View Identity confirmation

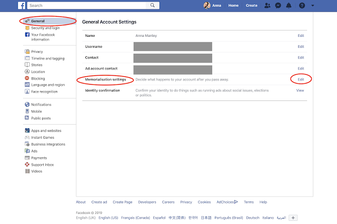pos(300,90)
